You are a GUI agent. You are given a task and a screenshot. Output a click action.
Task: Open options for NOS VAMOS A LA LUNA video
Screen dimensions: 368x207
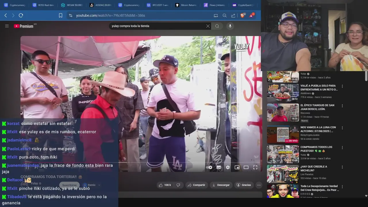point(342,128)
